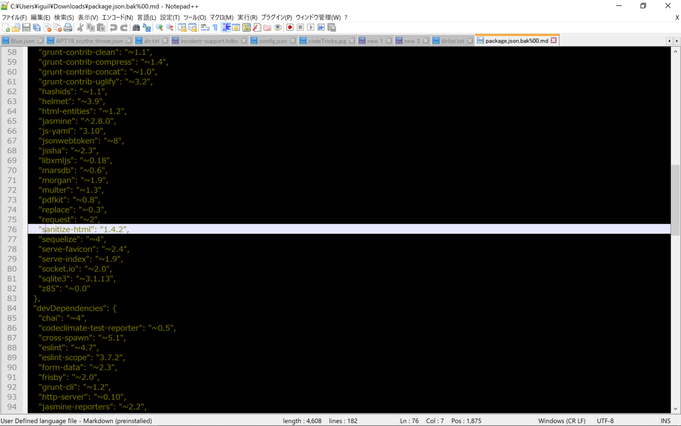
Task: Open the 編集(E) menu
Action: [x=40, y=18]
